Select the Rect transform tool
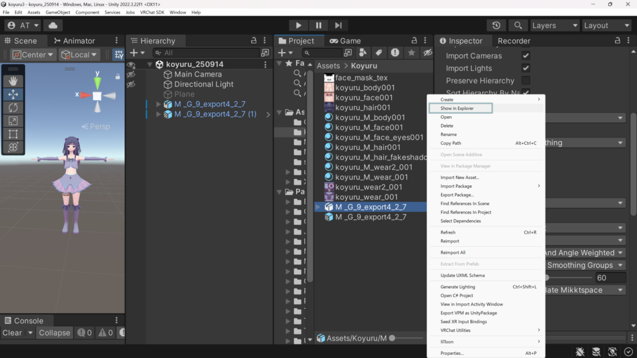The image size is (637, 358). click(13, 134)
